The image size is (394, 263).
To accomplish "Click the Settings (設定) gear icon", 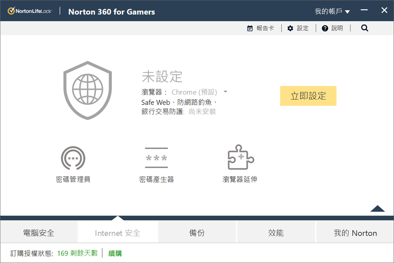I will [x=290, y=28].
